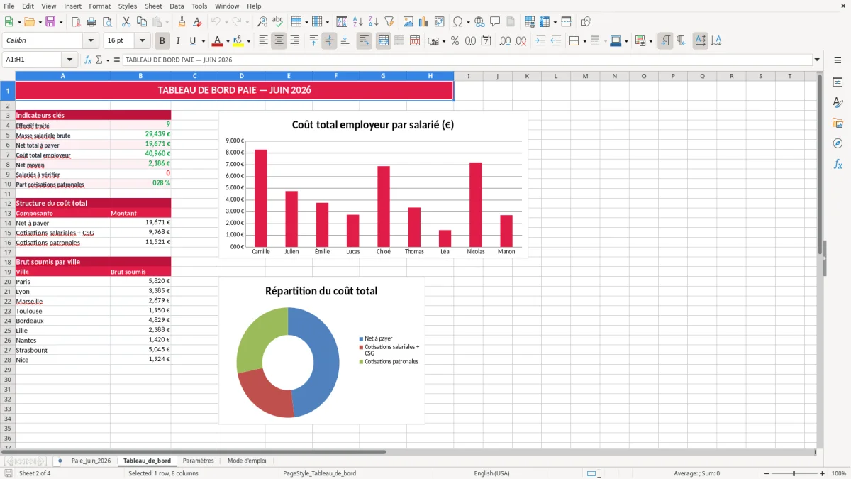Toggle Center Horizontally alignment
Image resolution: width=851 pixels, height=479 pixels.
click(279, 41)
